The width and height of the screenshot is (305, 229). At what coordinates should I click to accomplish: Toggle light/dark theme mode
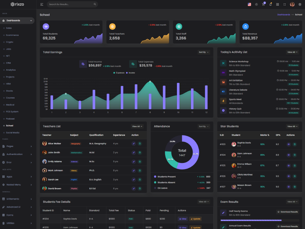[256, 4]
